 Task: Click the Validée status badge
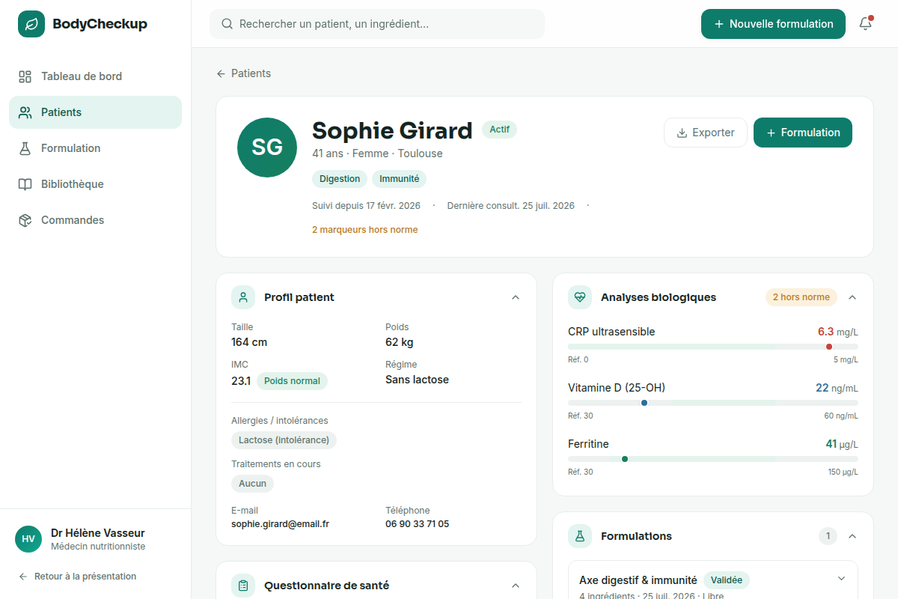pos(727,580)
